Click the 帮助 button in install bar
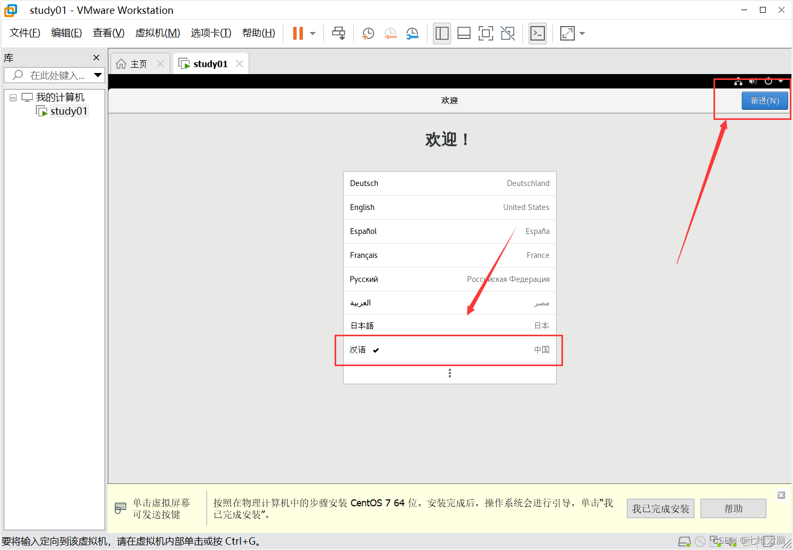 tap(733, 508)
